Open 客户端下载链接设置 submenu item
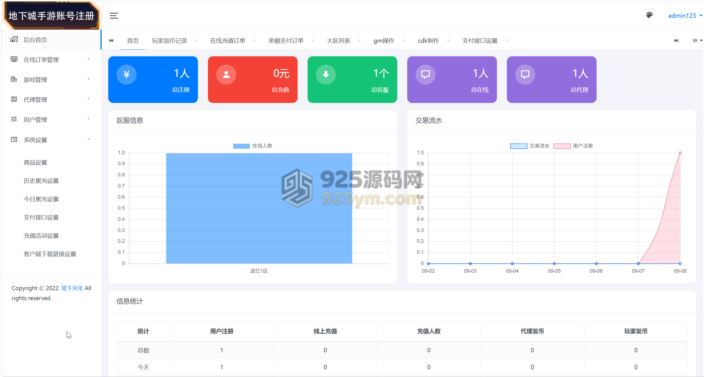The image size is (704, 377). (x=50, y=254)
